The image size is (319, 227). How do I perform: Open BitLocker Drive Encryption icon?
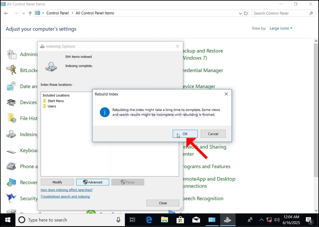[x=11, y=70]
